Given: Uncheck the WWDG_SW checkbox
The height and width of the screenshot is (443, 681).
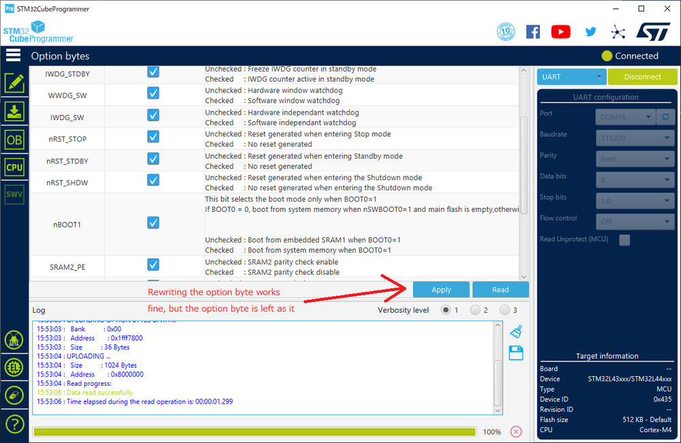Looking at the screenshot, I should coord(153,93).
